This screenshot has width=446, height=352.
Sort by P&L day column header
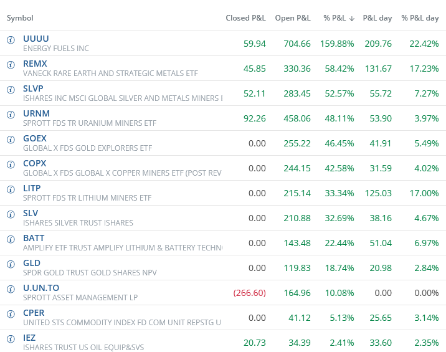(x=377, y=18)
